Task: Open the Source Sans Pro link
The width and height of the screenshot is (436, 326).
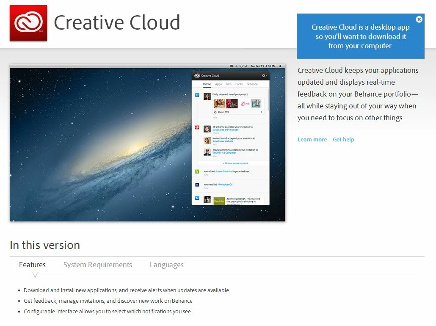Action: coord(224,171)
